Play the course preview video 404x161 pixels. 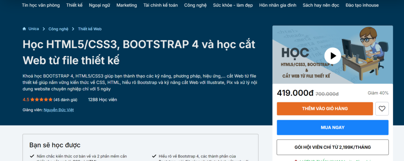coord(333,56)
